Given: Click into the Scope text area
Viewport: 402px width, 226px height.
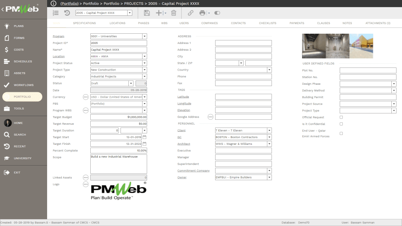Looking at the screenshot, I should 119,164.
